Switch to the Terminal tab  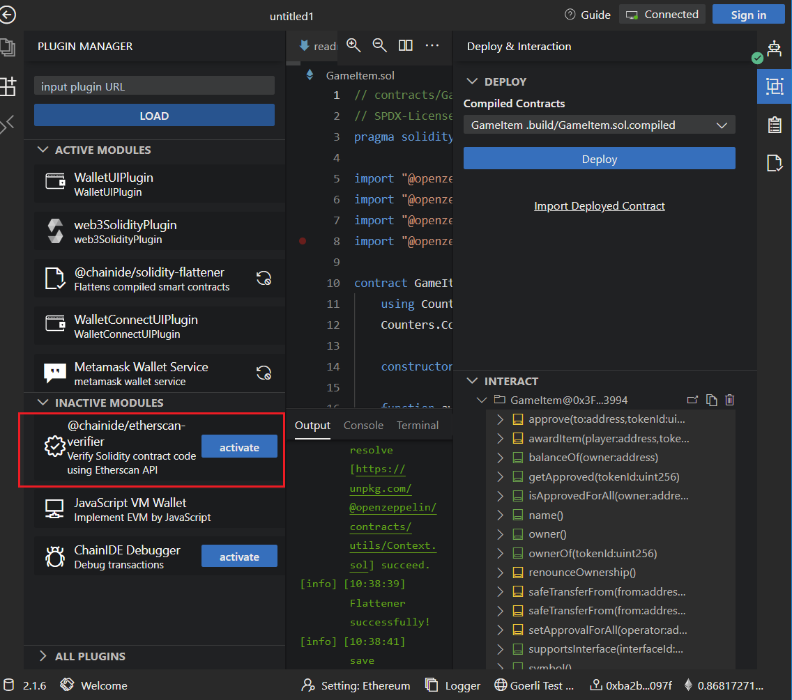click(418, 425)
